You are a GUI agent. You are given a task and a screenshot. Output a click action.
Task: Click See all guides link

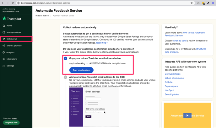[x=172, y=94]
